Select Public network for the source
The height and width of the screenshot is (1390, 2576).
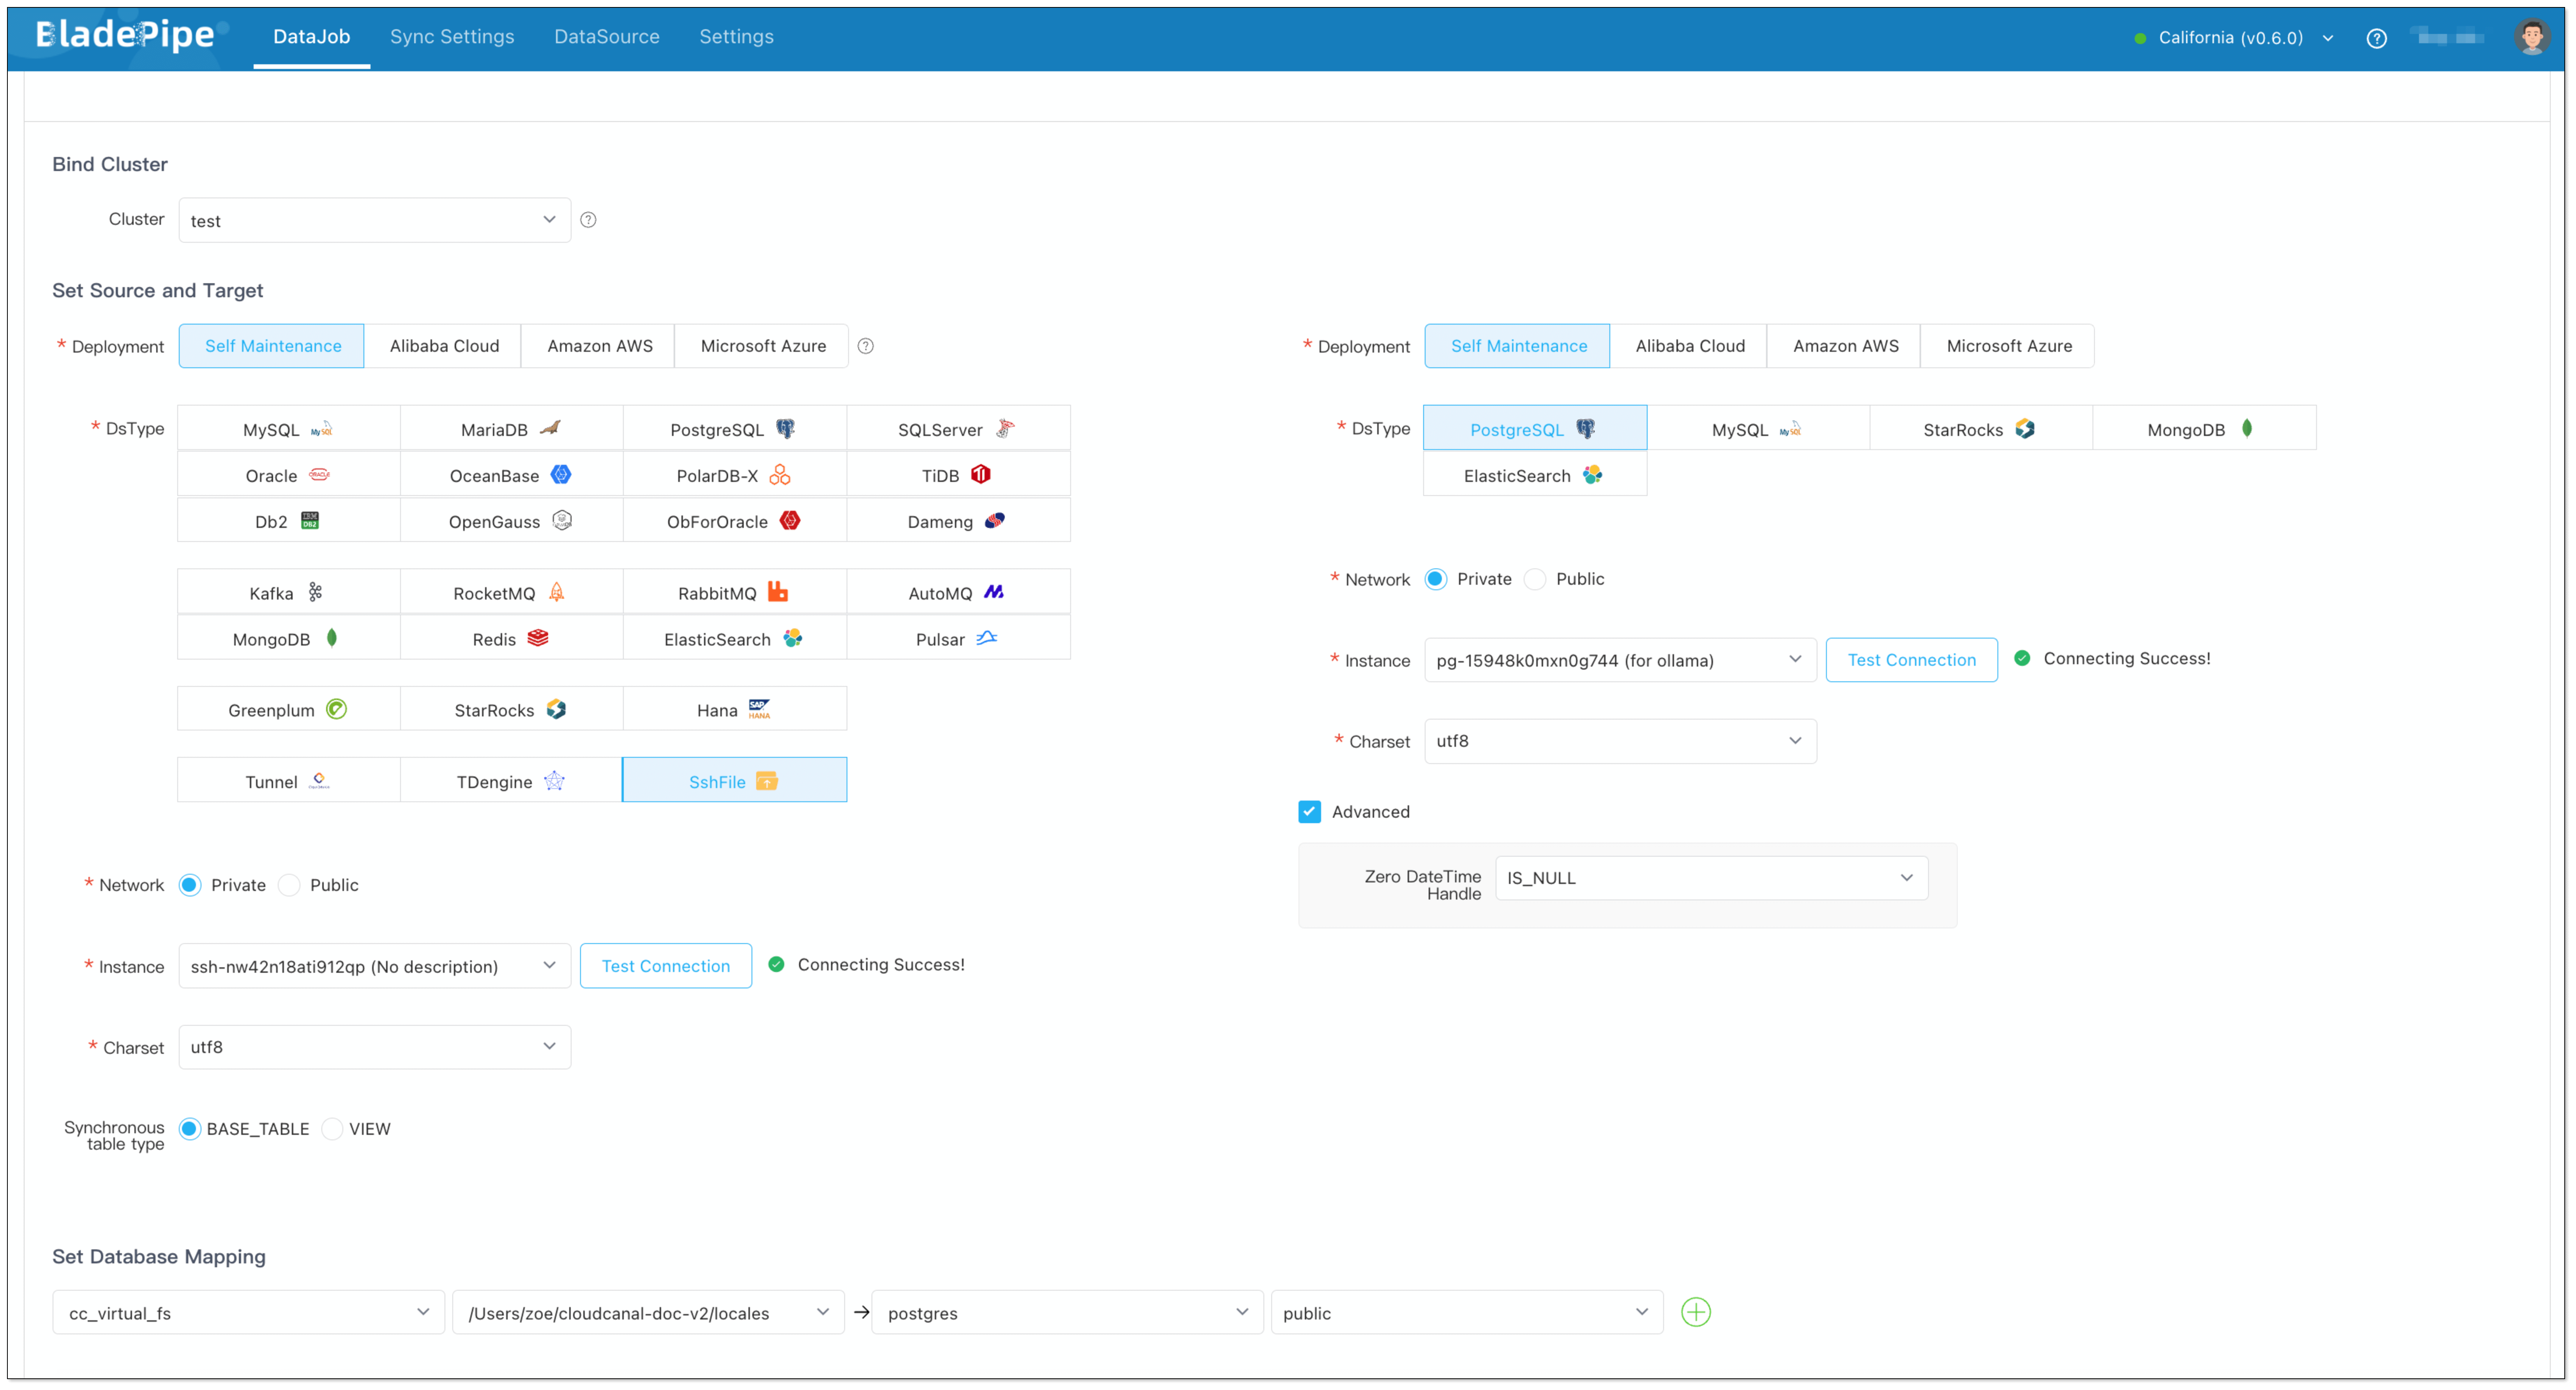[x=290, y=885]
